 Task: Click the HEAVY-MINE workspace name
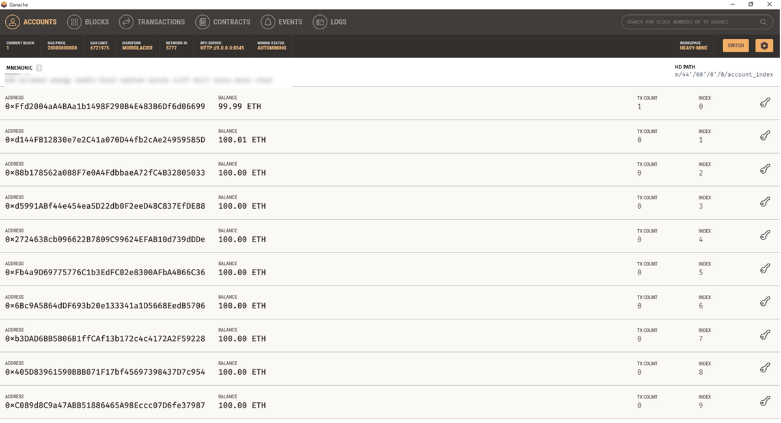[x=694, y=48]
